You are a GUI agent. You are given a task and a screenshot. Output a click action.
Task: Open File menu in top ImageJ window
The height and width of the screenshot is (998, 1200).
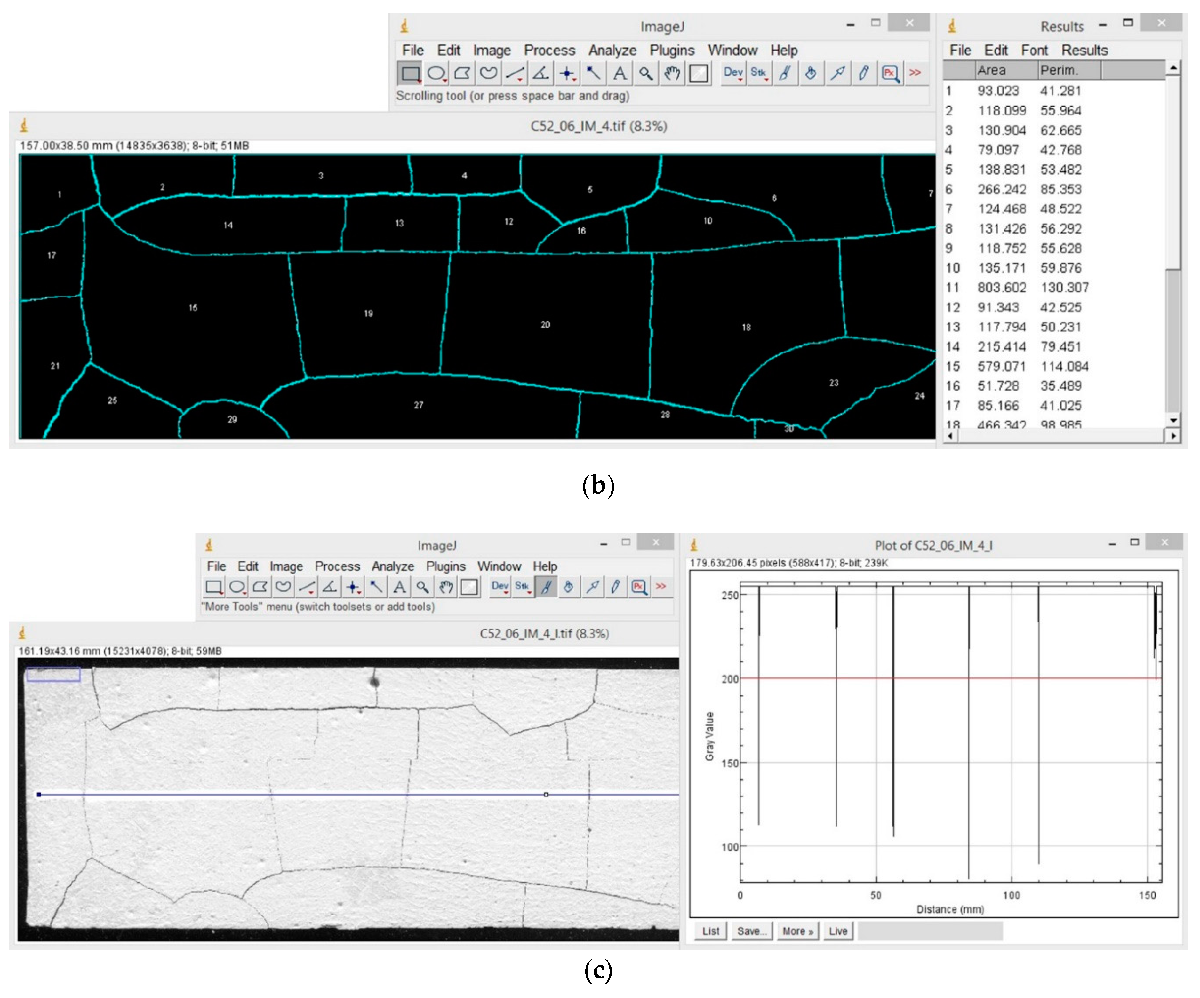[x=412, y=50]
